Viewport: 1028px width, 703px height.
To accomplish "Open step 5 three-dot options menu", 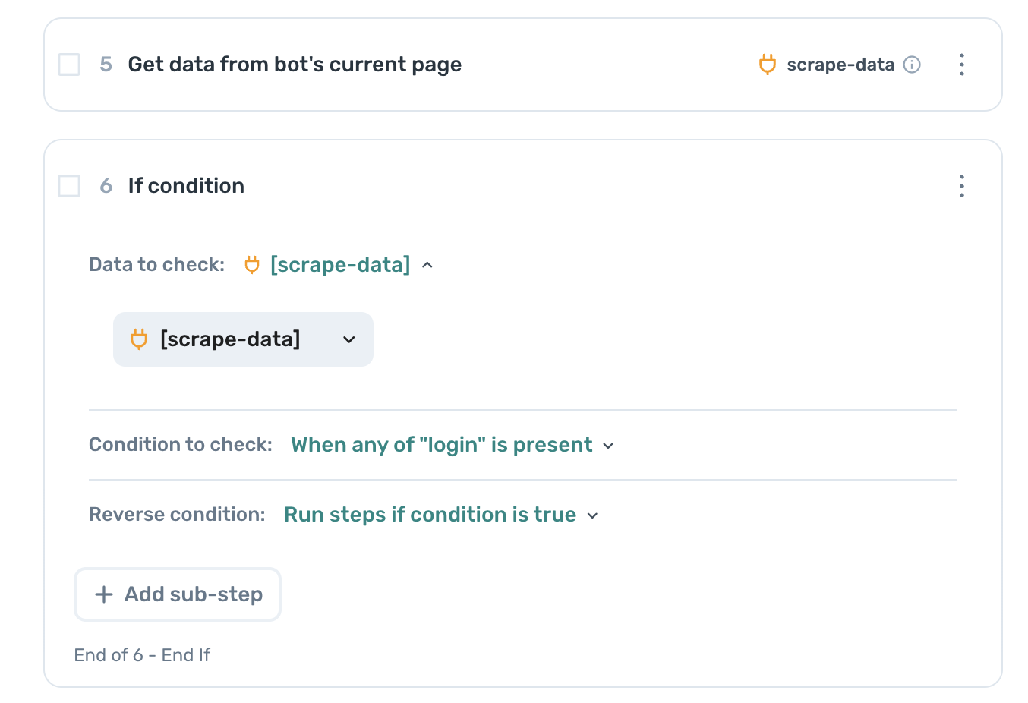I will (x=961, y=65).
